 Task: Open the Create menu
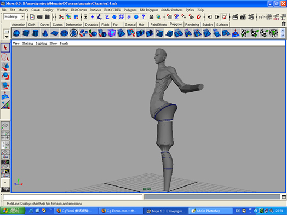click(36, 10)
